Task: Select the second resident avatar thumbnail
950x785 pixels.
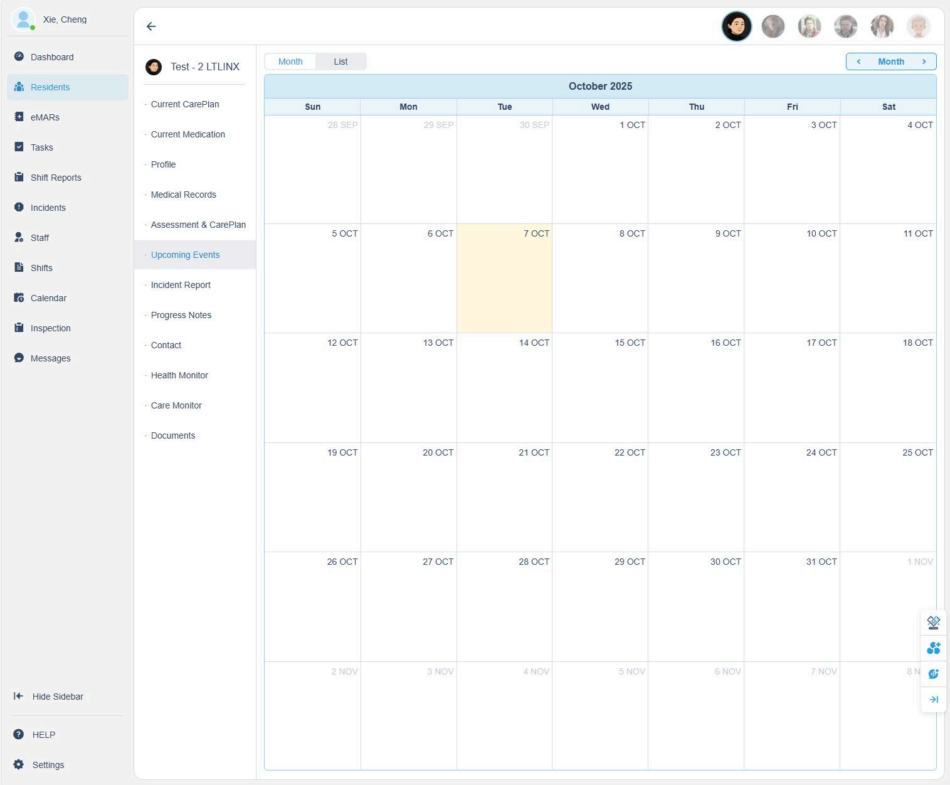Action: 773,26
